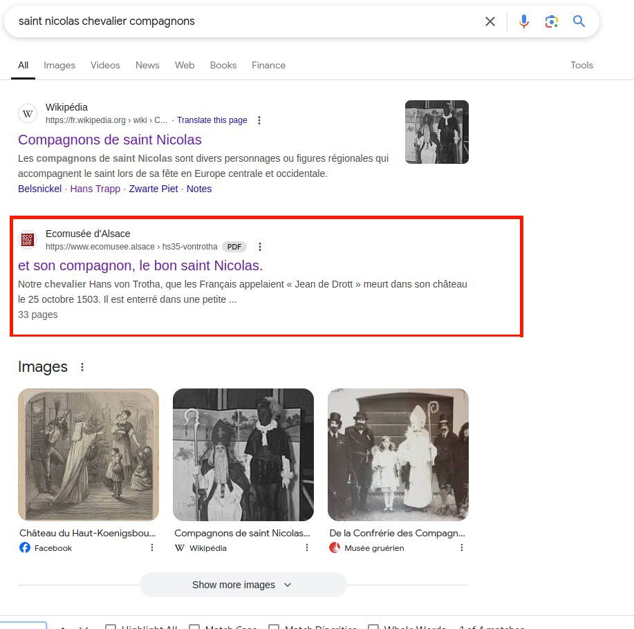
Task: Click the magnifying glass search button
Action: click(x=579, y=21)
